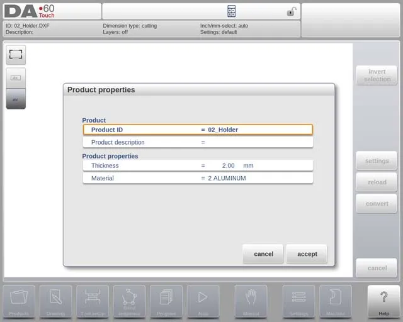The width and height of the screenshot is (403, 322).
Task: Switch to Manual mode hand icon
Action: (251, 301)
